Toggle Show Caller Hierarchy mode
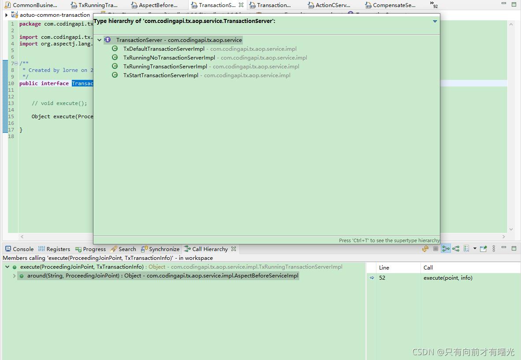Viewport: 521px width, 360px height. pyautogui.click(x=446, y=248)
